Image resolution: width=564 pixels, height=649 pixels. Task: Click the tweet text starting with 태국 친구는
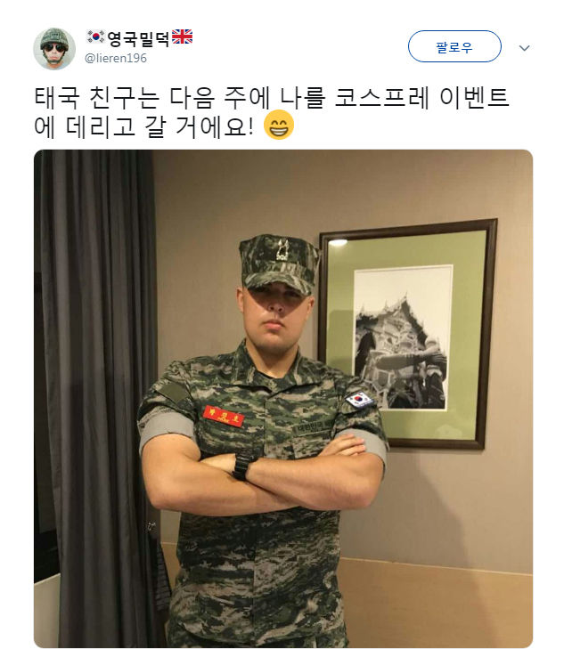point(272,112)
